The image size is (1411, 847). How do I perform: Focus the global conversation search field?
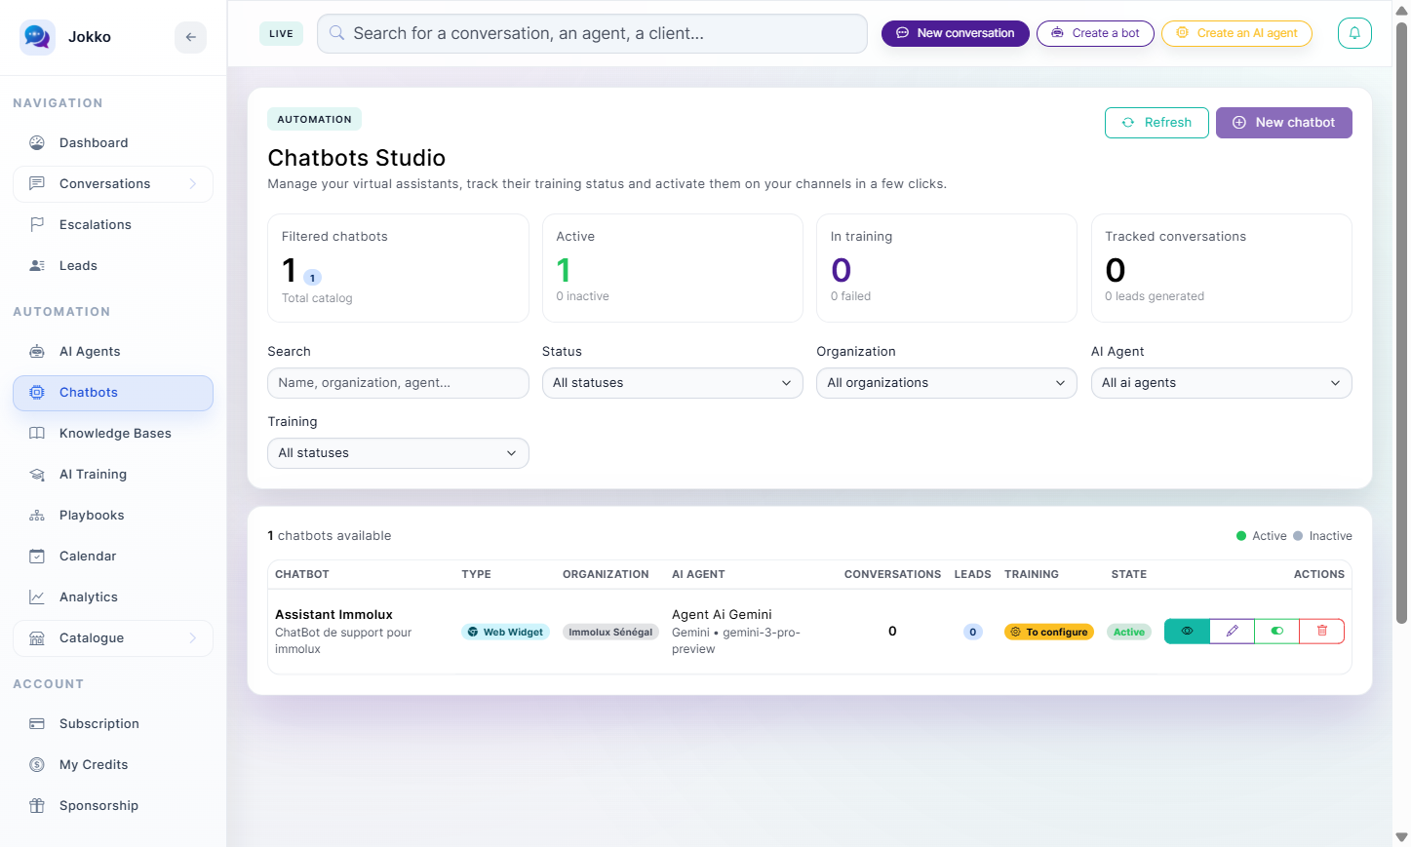pos(592,33)
